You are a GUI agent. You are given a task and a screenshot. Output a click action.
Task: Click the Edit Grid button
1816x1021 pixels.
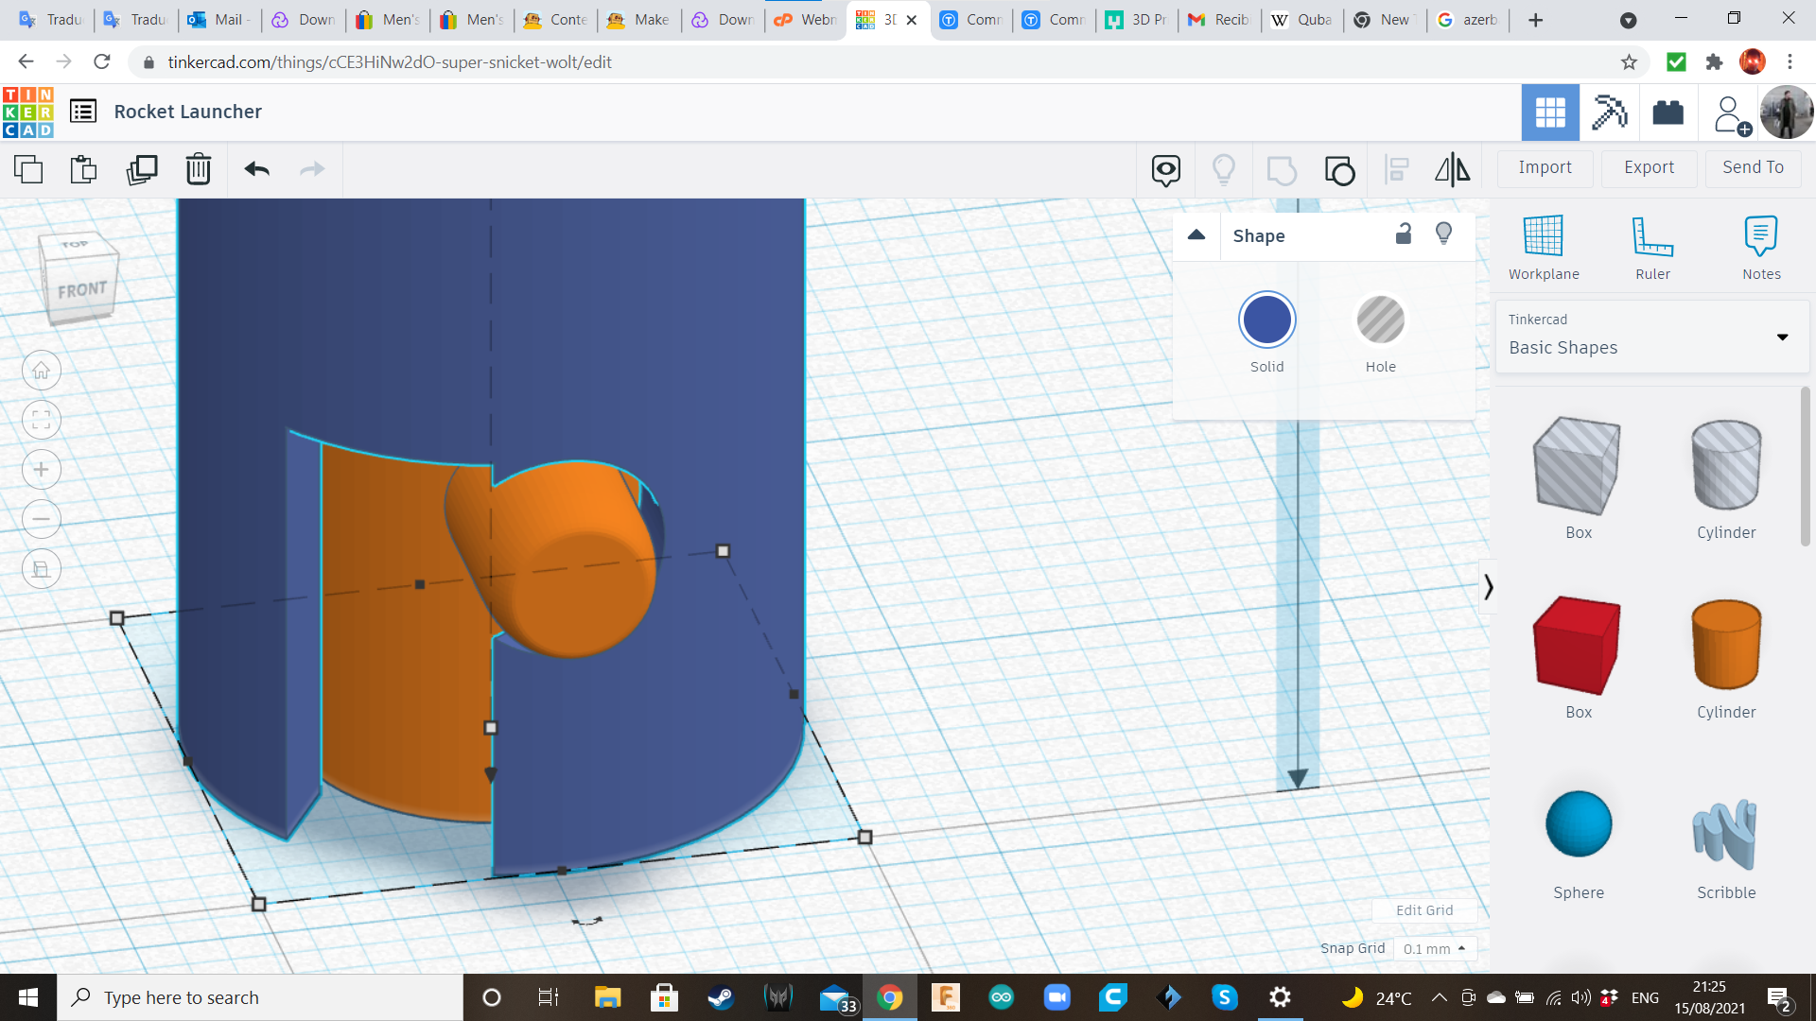(x=1424, y=910)
